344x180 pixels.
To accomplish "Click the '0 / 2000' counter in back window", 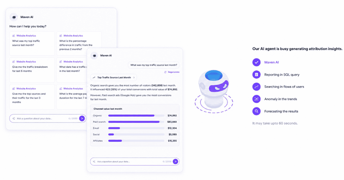I will pos(73,118).
